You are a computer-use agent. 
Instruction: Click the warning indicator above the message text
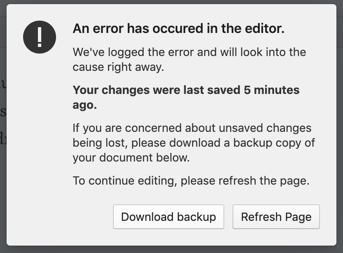tap(40, 37)
